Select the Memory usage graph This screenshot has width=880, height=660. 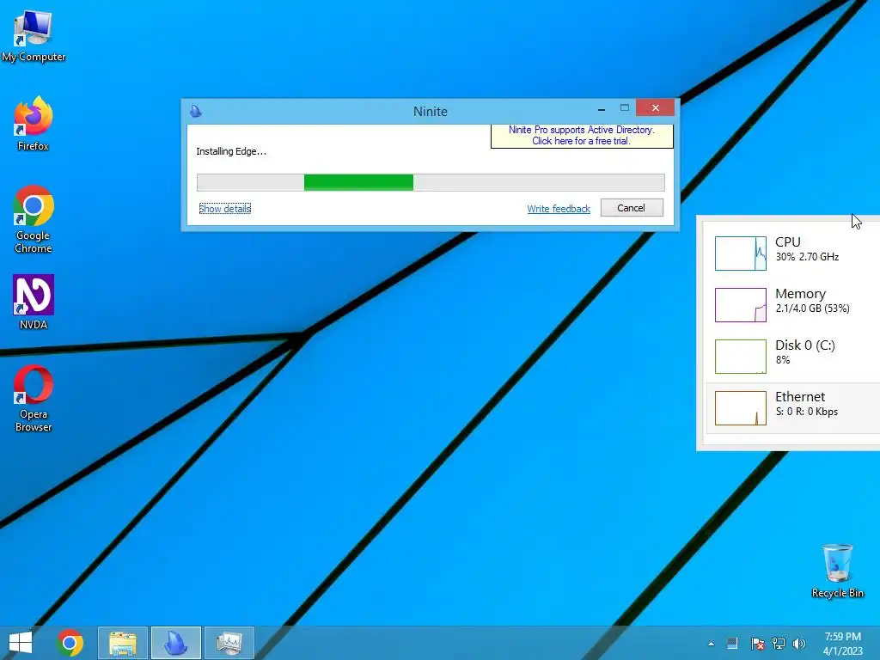click(x=740, y=305)
